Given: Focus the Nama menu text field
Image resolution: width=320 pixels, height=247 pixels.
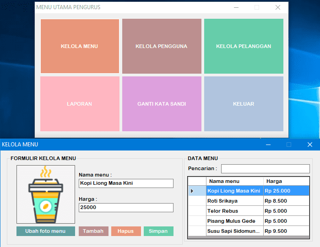Looking at the screenshot, I should [126, 183].
